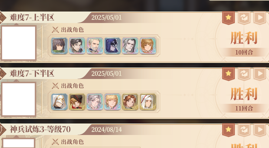Toggle favorite star on 神兵试炼3-等级70 record
Screen dimensions: 269x148
228,130
